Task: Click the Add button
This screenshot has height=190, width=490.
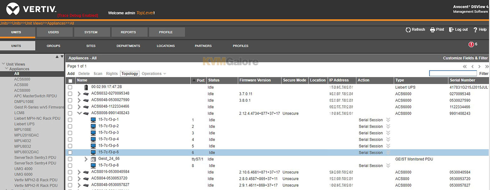Action: coord(71,74)
